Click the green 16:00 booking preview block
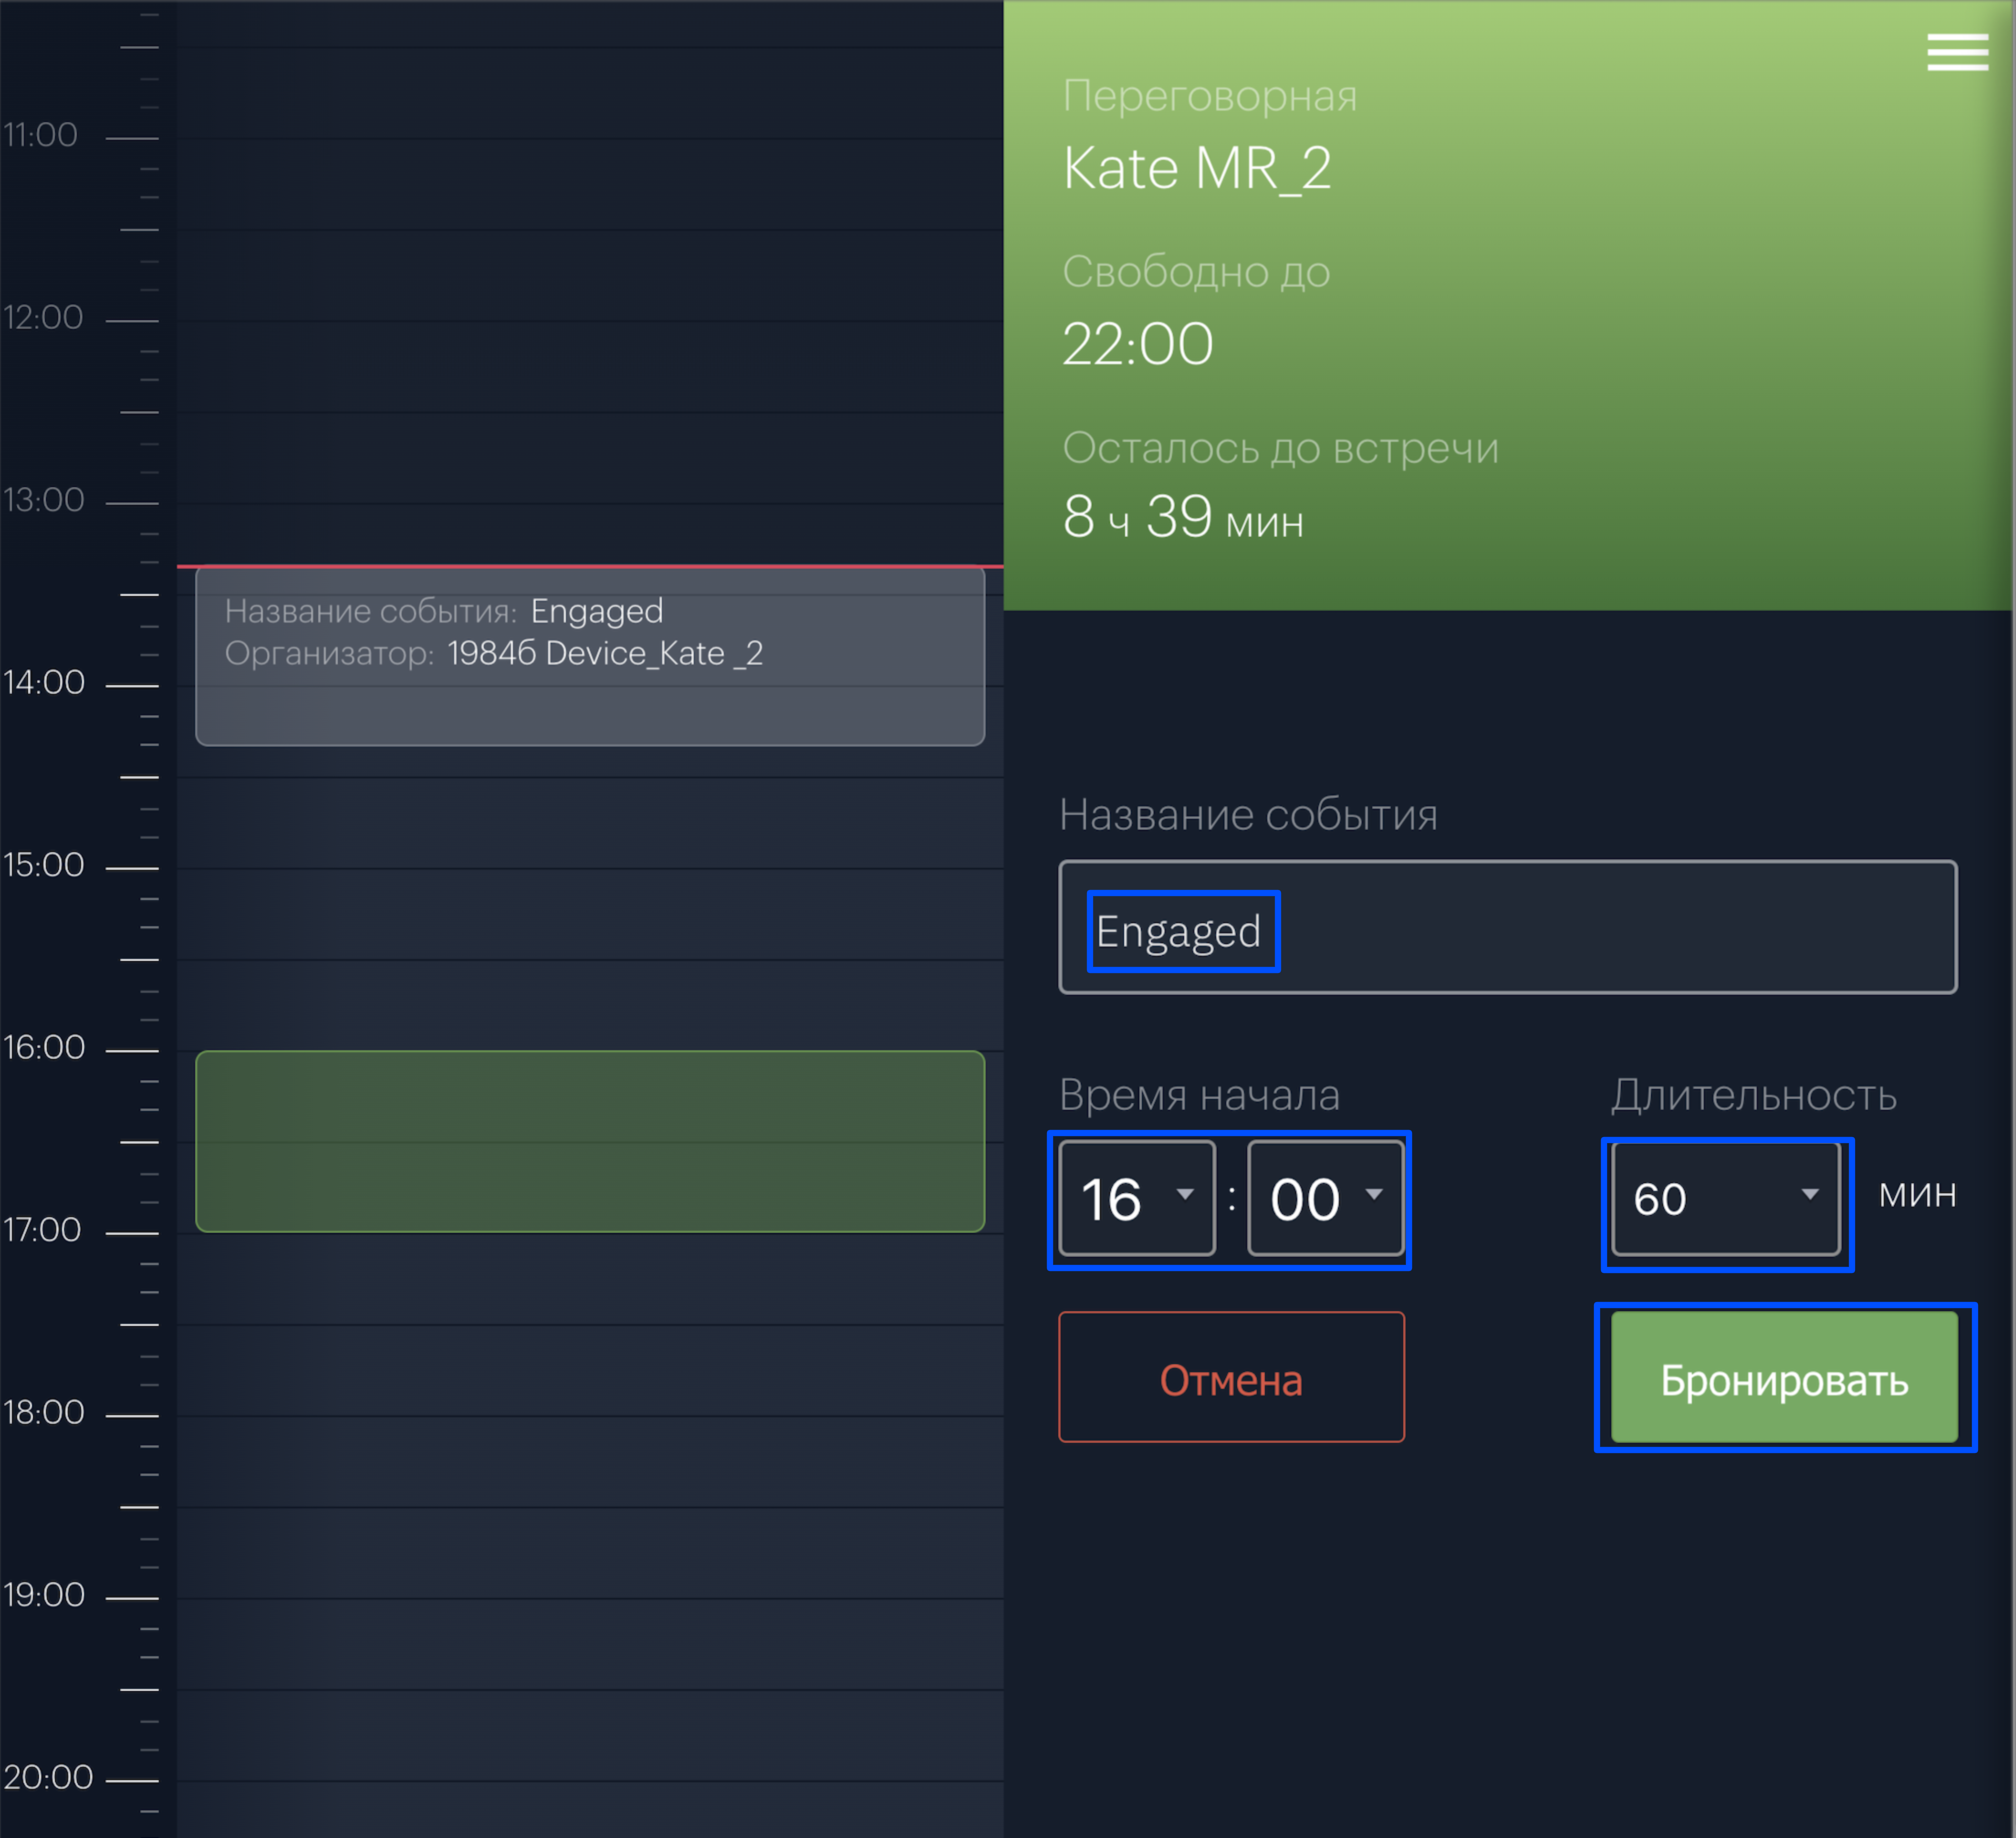Image resolution: width=2016 pixels, height=1838 pixels. (590, 1141)
